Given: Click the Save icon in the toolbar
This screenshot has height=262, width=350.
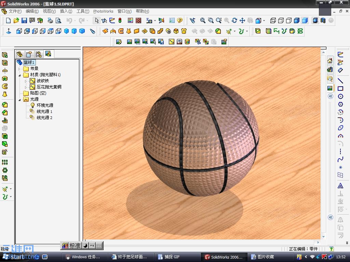Looking at the screenshot, I should point(24,20).
